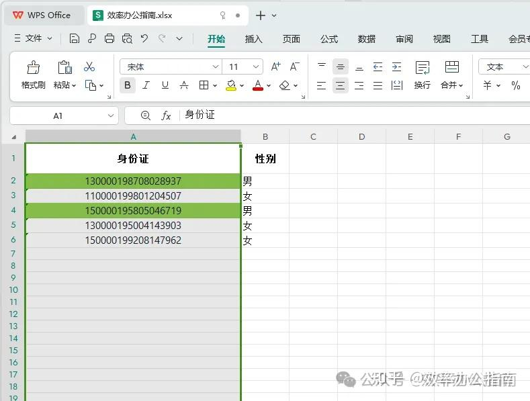Expand the Paste (粘贴) options arrow
Image resolution: width=530 pixels, height=401 pixels.
click(x=74, y=85)
